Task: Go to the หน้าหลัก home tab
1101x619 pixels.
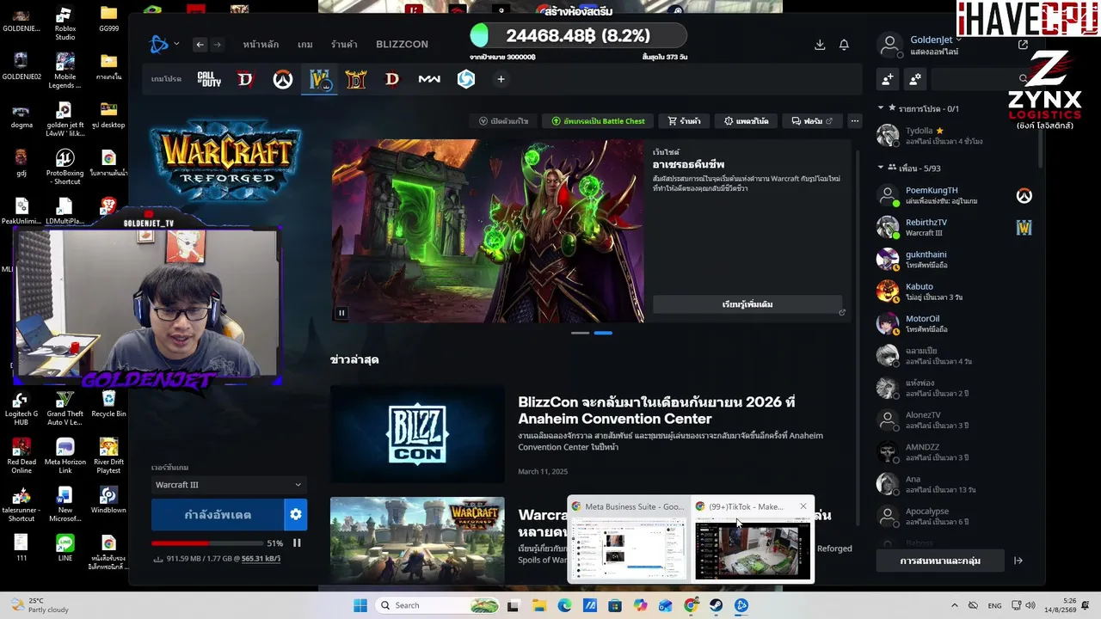Action: click(261, 45)
